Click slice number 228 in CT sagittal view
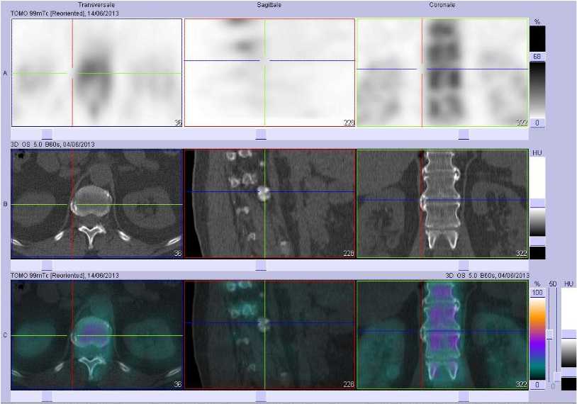 pos(348,253)
